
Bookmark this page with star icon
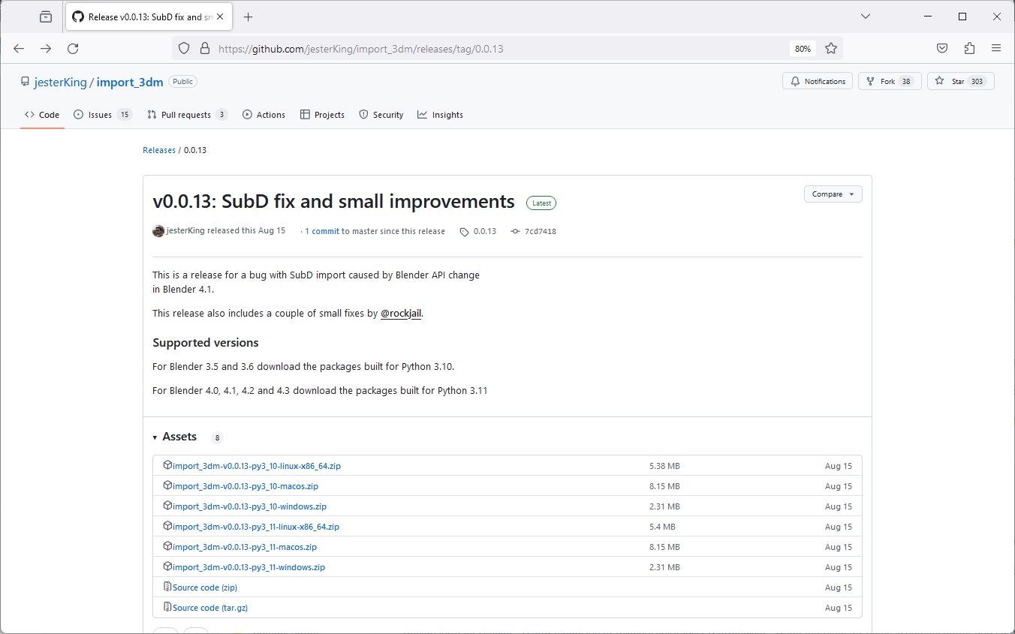tap(831, 48)
